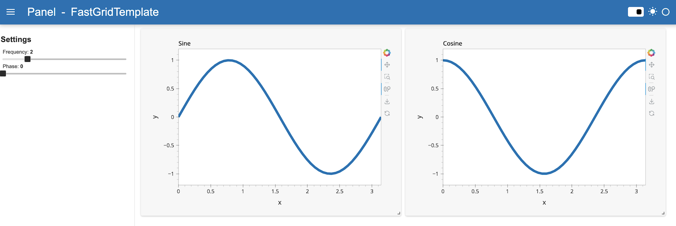Click the Bokeh logo on Cosine plot

pyautogui.click(x=651, y=53)
